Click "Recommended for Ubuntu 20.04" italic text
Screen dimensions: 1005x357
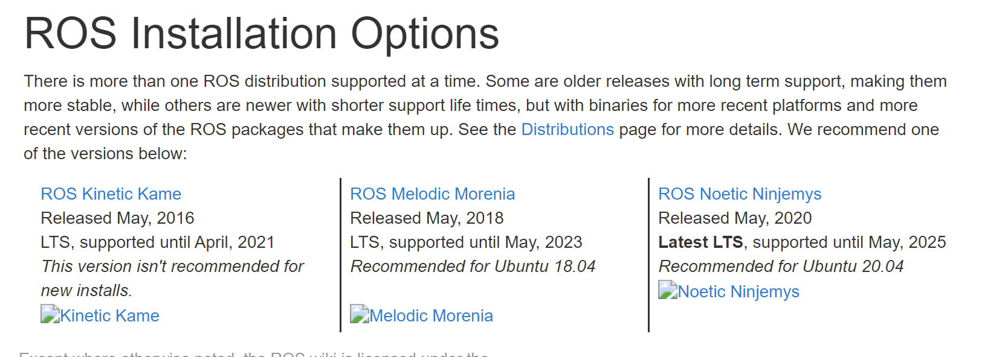point(781,266)
